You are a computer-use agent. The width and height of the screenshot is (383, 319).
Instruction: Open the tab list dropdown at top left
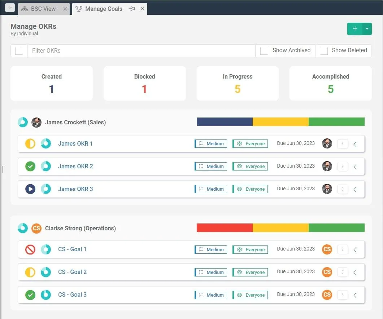click(10, 8)
